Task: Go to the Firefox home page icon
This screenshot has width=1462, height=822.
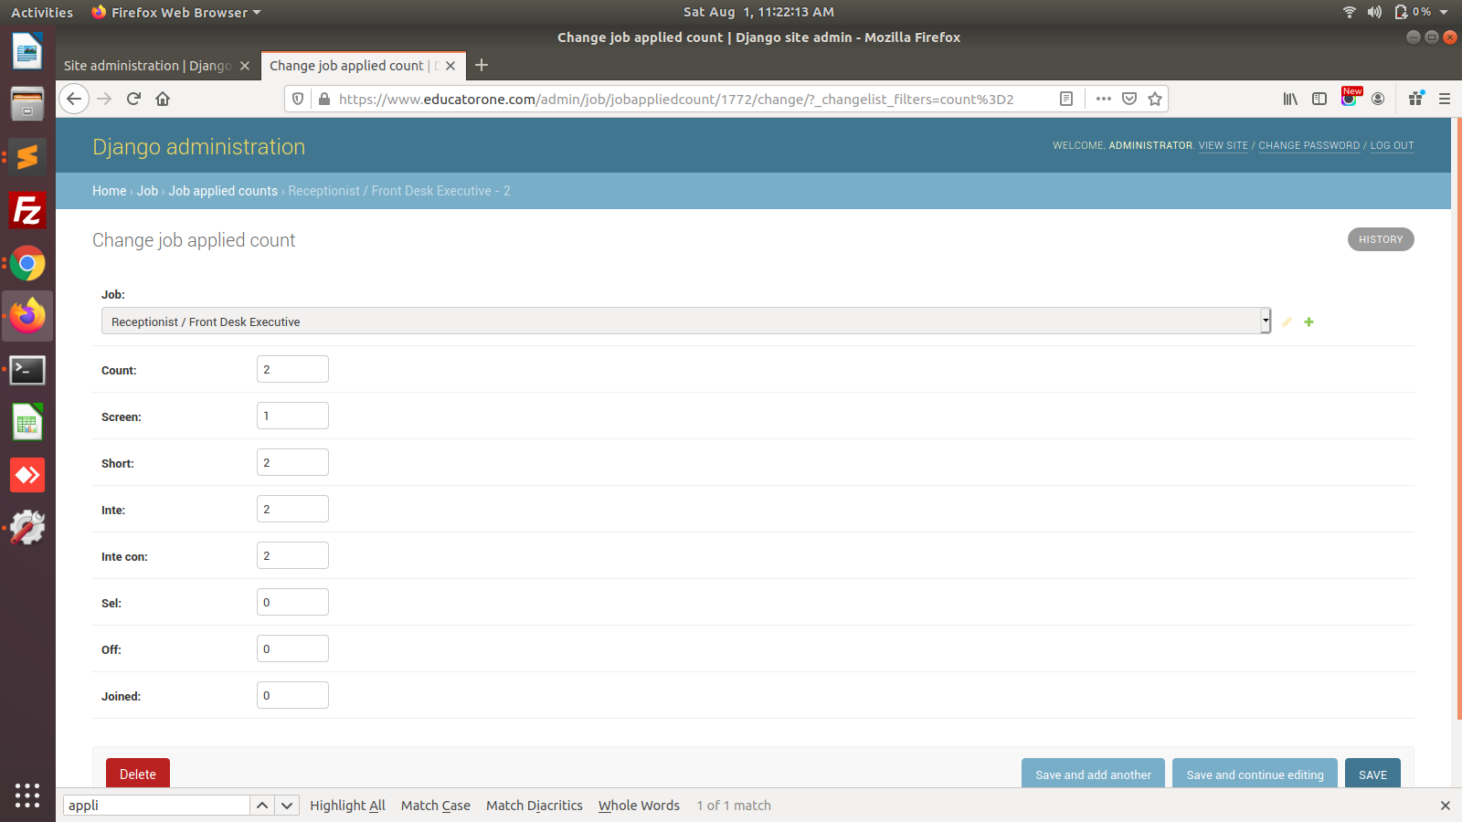Action: (x=163, y=99)
